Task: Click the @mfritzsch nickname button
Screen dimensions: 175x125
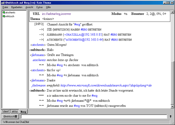Action: coord(10,116)
